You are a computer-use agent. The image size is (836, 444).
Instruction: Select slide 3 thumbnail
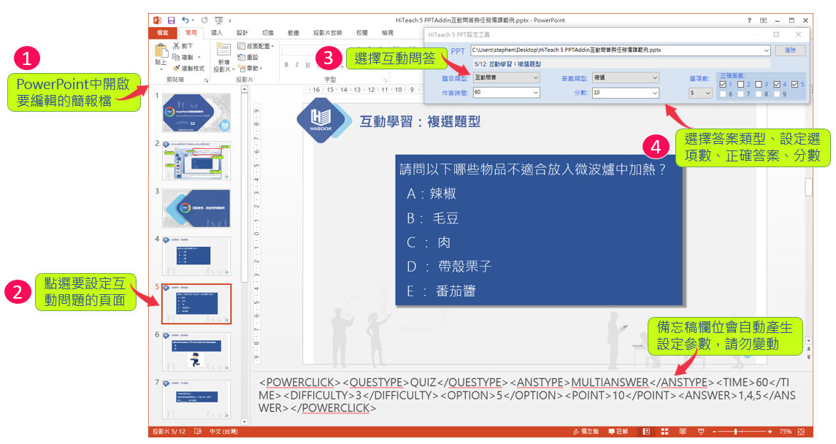tap(196, 208)
